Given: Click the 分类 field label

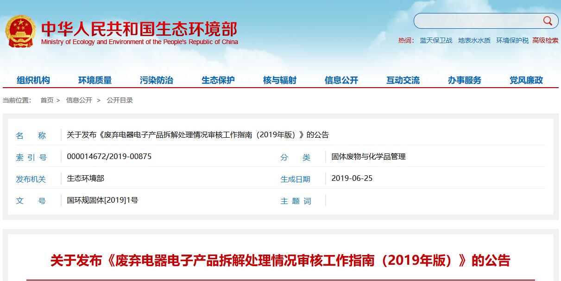Looking at the screenshot, I should [295, 158].
